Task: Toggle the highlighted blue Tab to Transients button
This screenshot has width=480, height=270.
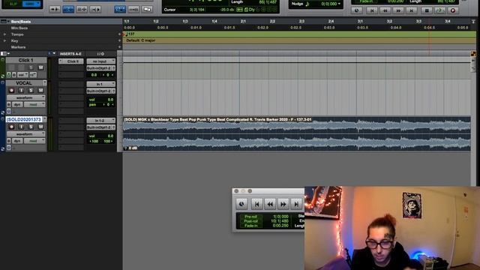Action: [x=68, y=10]
